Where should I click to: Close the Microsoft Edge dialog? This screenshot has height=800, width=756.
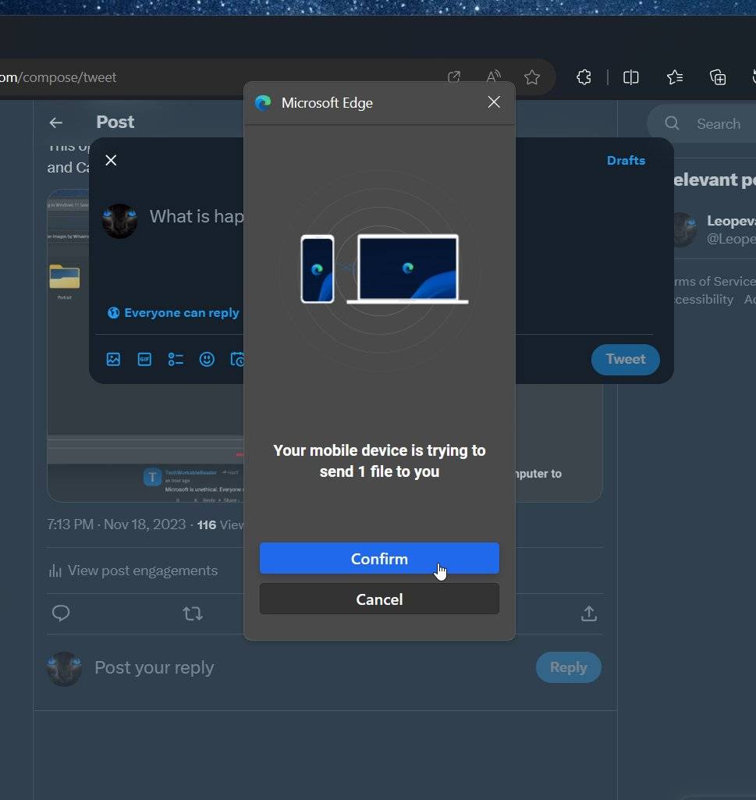[x=494, y=102]
